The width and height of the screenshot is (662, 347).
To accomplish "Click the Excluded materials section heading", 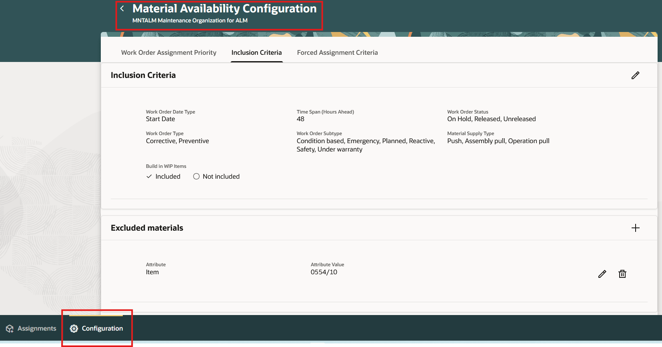I will (147, 228).
